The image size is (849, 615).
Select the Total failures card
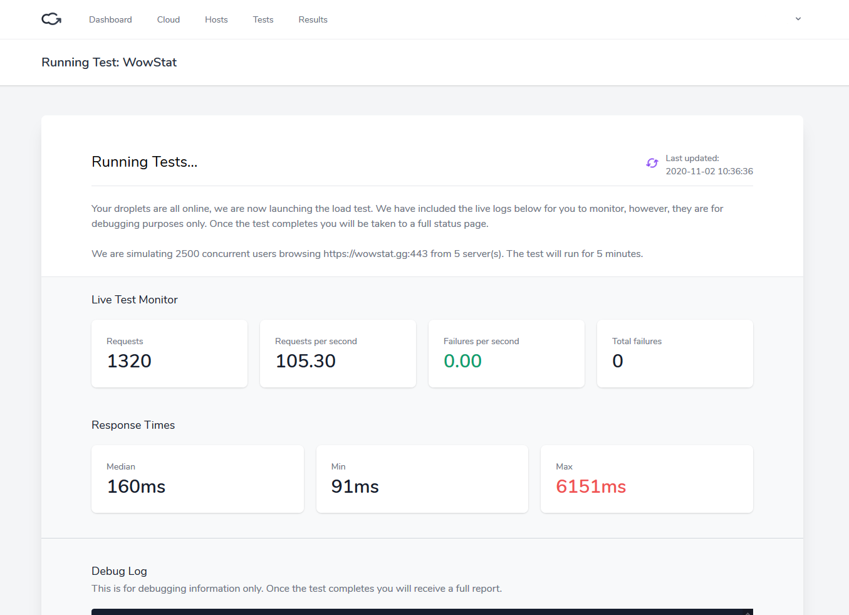(675, 354)
